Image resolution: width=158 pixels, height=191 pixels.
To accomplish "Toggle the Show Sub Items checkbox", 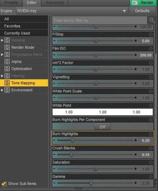I will 4,183.
